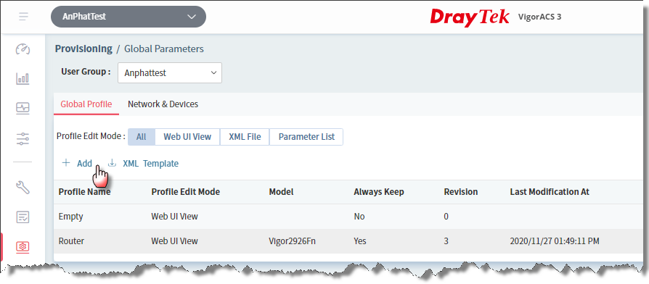The width and height of the screenshot is (649, 284).
Task: Open the bar chart statistics sidebar icon
Action: 23,78
